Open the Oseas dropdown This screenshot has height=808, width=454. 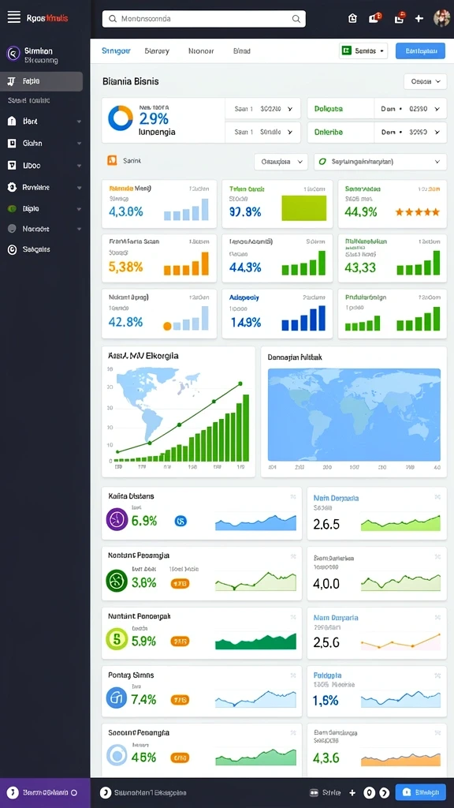coord(425,81)
